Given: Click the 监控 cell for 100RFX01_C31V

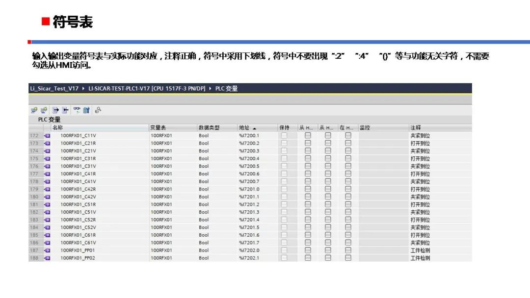Looking at the screenshot, I should (383, 166).
